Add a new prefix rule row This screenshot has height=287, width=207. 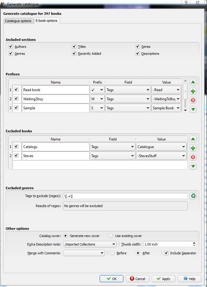193,91
